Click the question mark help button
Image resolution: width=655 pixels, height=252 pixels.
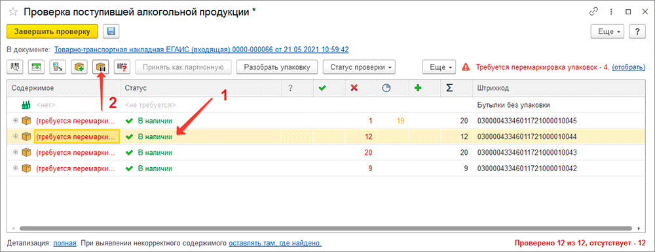click(637, 31)
